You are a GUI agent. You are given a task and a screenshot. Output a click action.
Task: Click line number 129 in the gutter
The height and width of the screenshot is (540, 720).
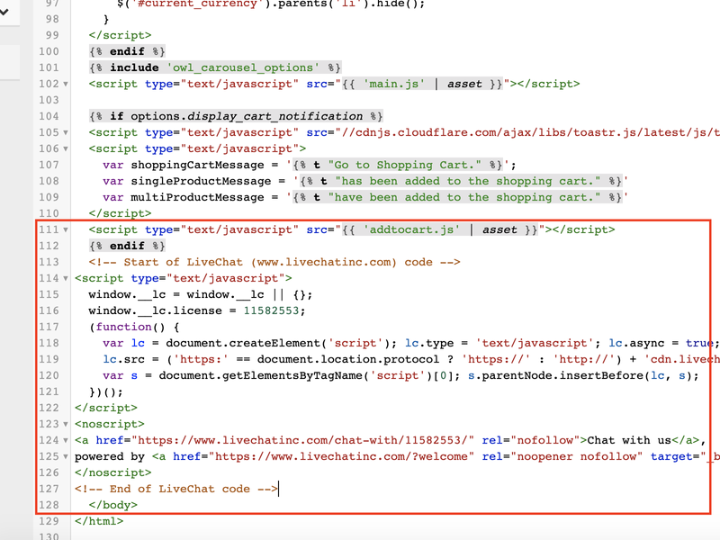click(49, 521)
